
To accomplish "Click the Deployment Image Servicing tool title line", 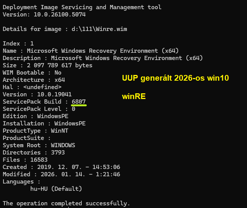I will (82, 7).
